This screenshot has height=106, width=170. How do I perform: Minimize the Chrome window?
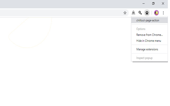click(143, 3)
